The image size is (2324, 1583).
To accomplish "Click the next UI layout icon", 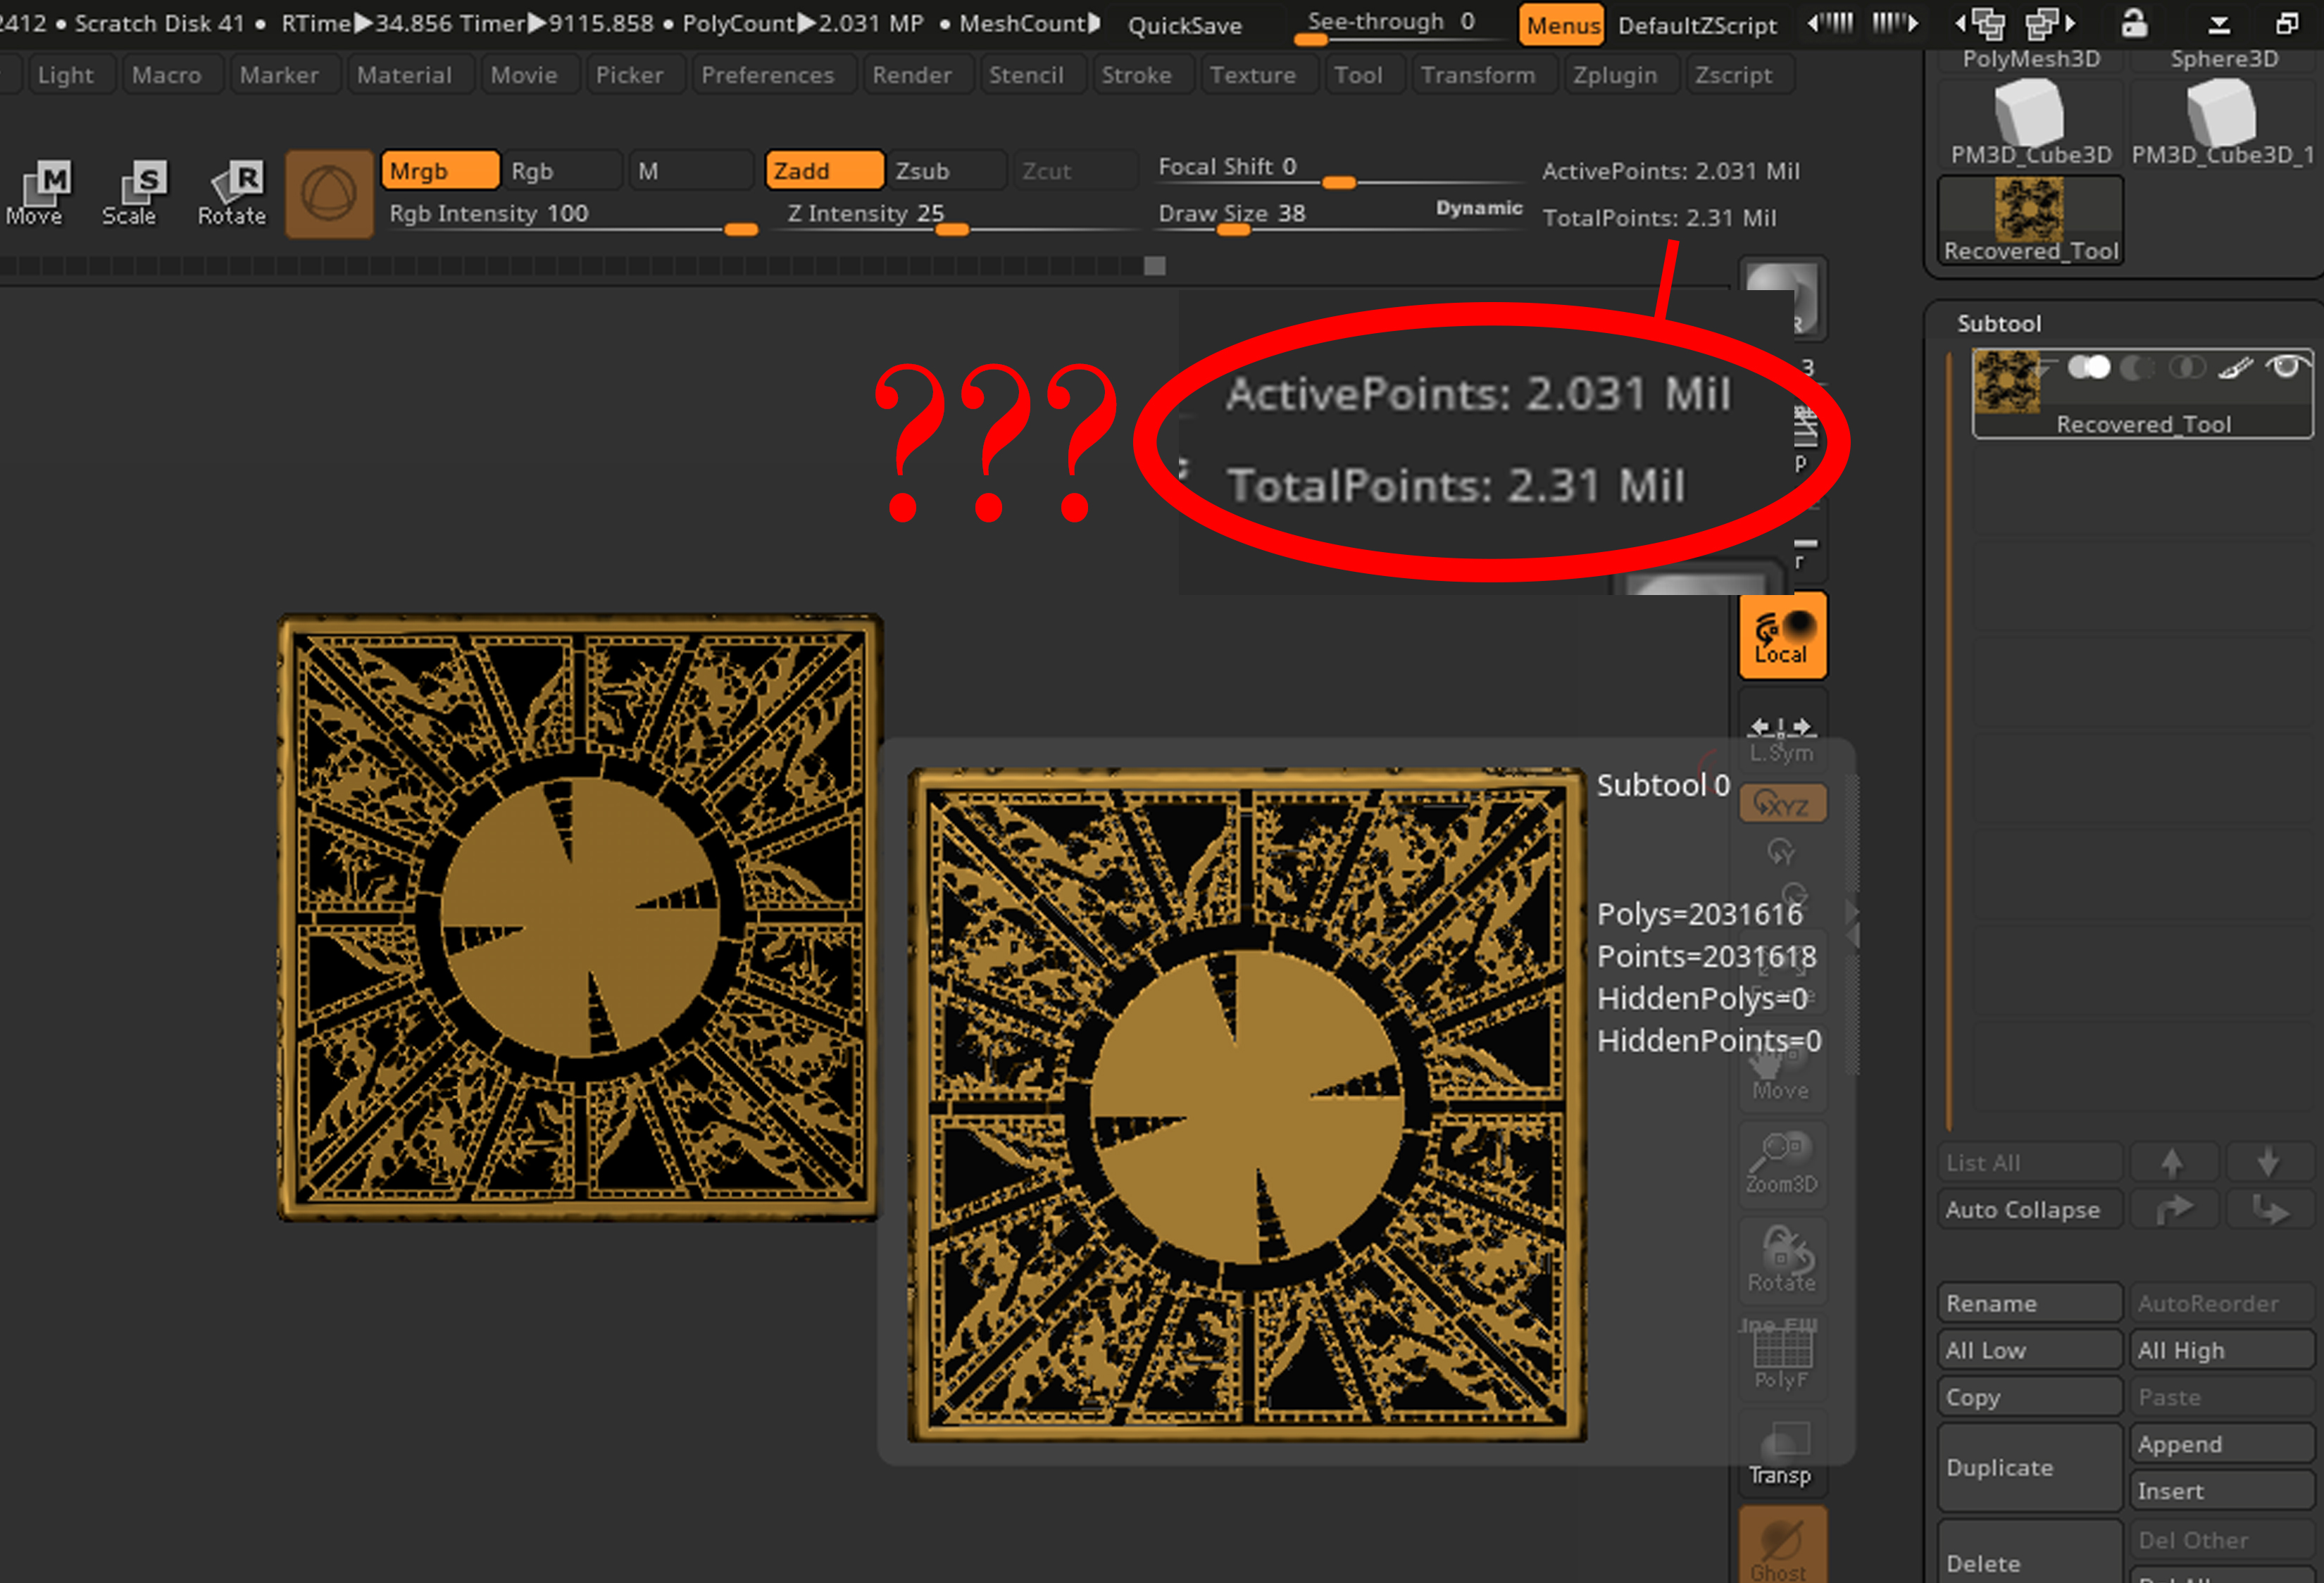I will [2049, 23].
